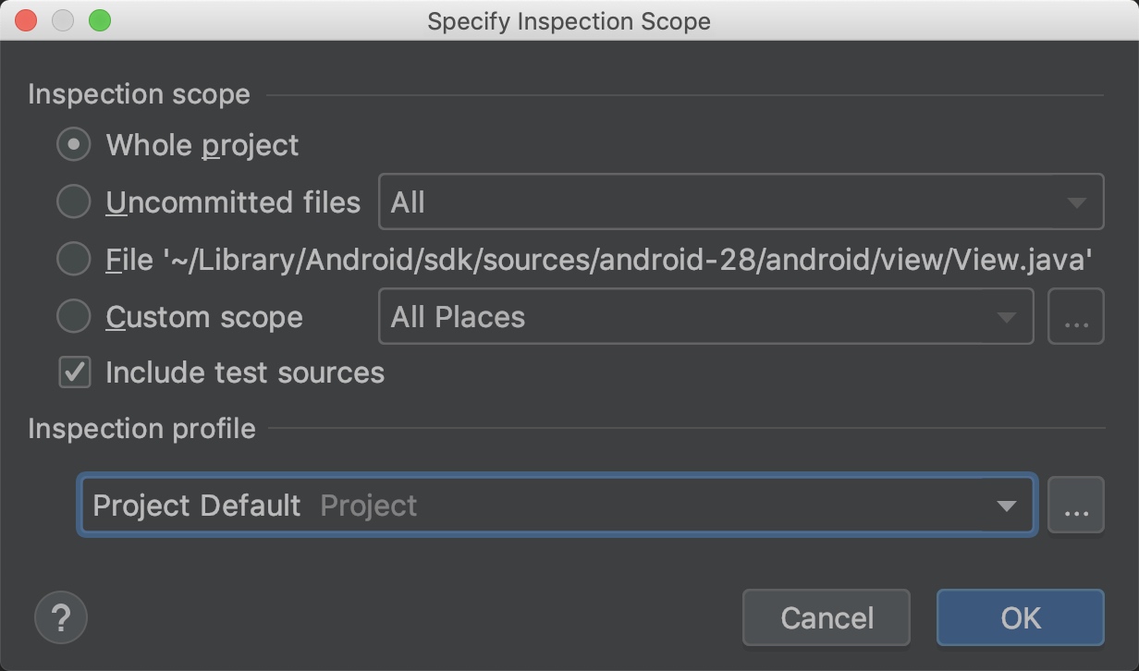Select the Custom scope radio option
This screenshot has width=1139, height=671.
73,316
